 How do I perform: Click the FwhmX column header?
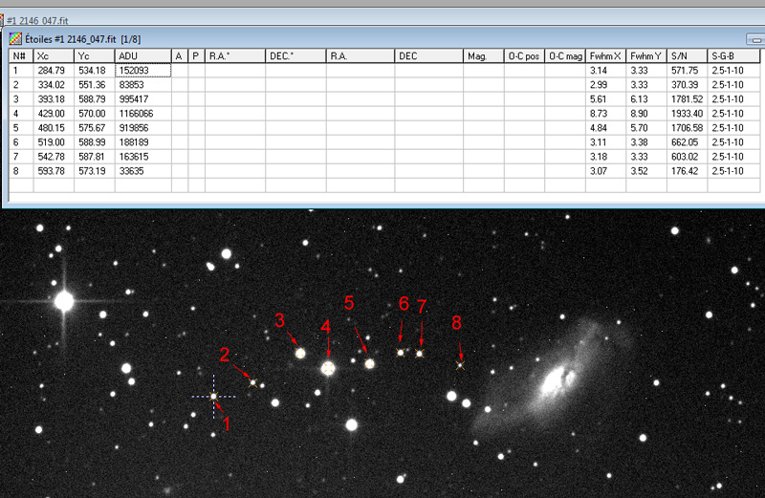605,56
